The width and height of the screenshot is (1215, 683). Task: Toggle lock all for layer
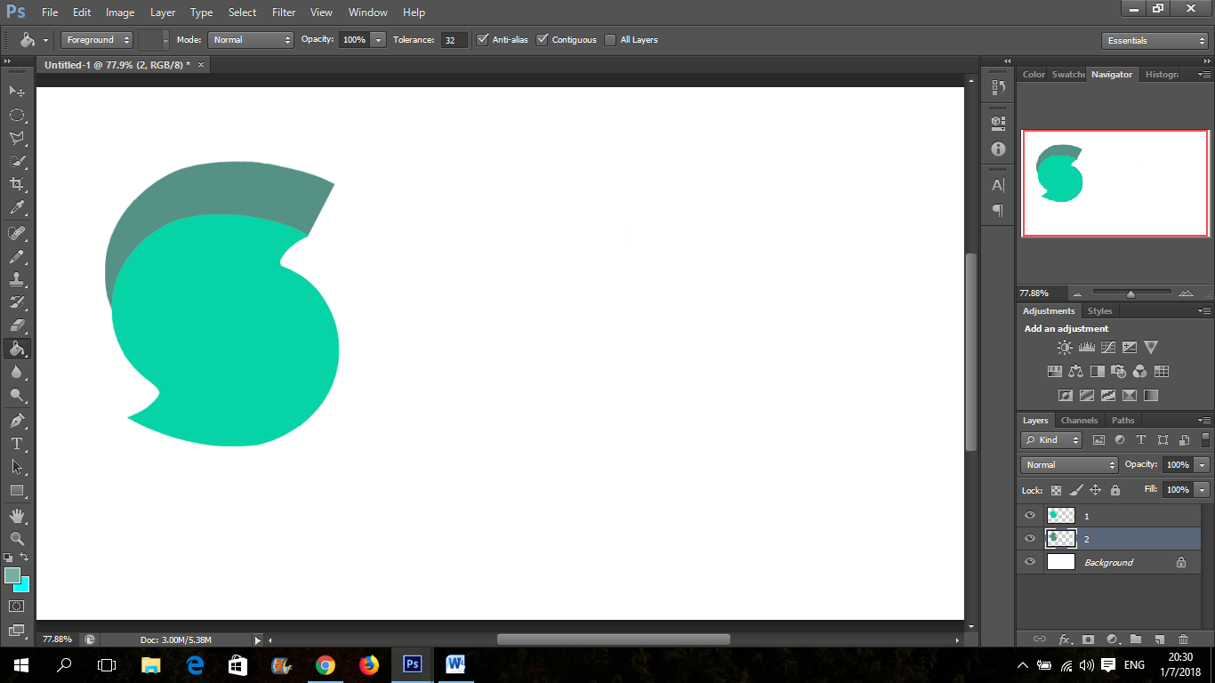[1115, 490]
